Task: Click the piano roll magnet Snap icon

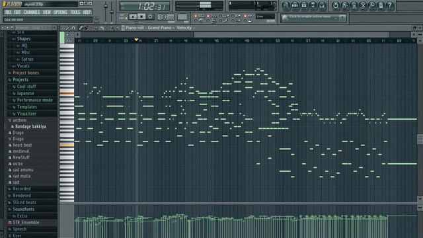Action: (73, 28)
